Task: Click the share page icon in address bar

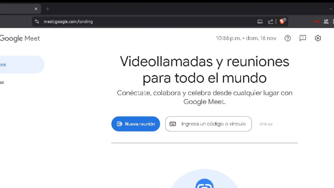Action: 271,22
